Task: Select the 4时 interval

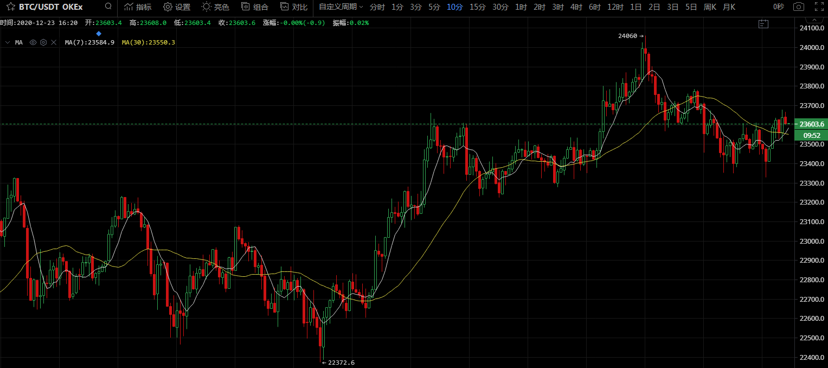Action: (x=576, y=7)
